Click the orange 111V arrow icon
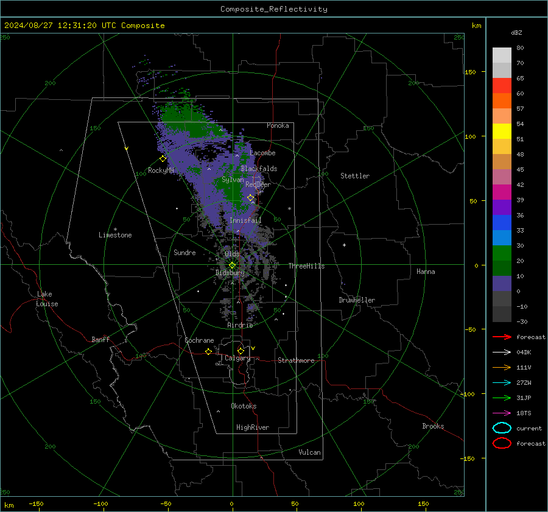Screen dimensions: 548x512 (x=502, y=367)
